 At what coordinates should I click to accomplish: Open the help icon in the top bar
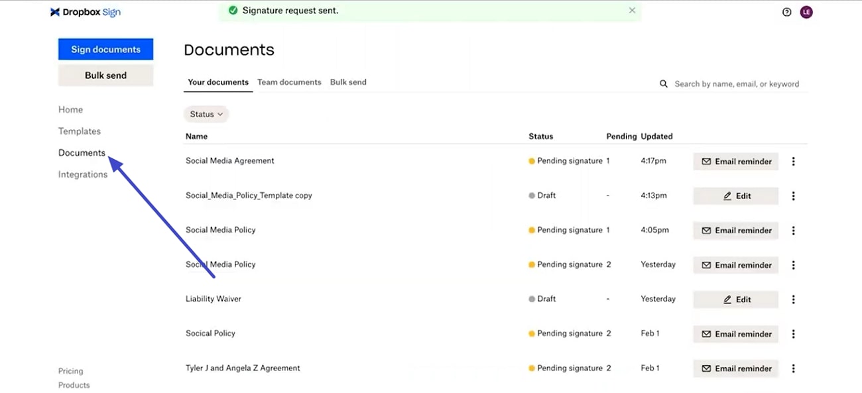786,11
